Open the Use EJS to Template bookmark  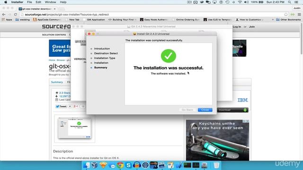(x=218, y=20)
